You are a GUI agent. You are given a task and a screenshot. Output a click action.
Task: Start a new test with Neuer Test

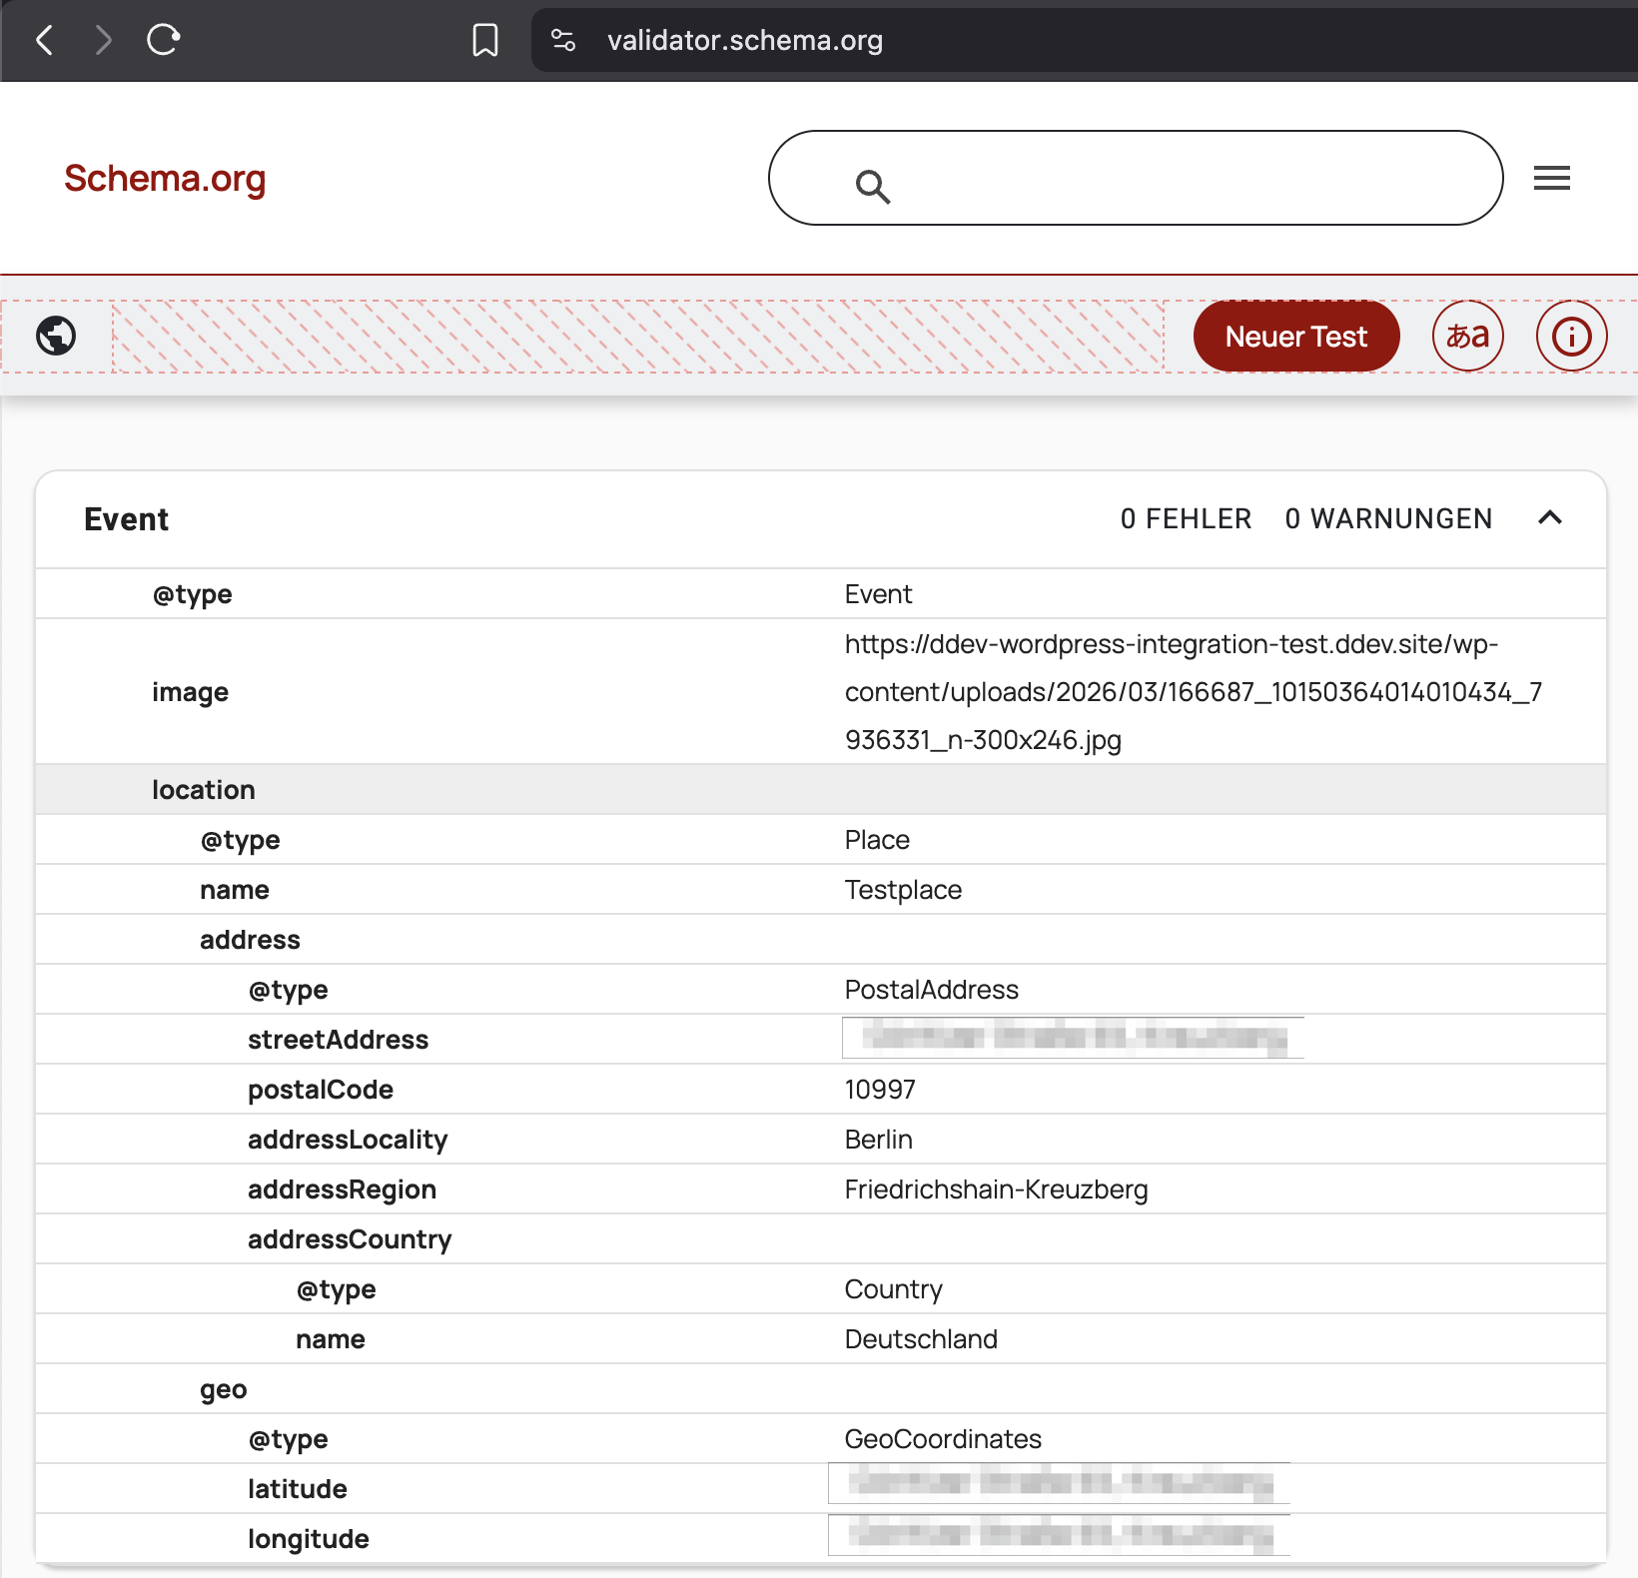click(x=1295, y=336)
